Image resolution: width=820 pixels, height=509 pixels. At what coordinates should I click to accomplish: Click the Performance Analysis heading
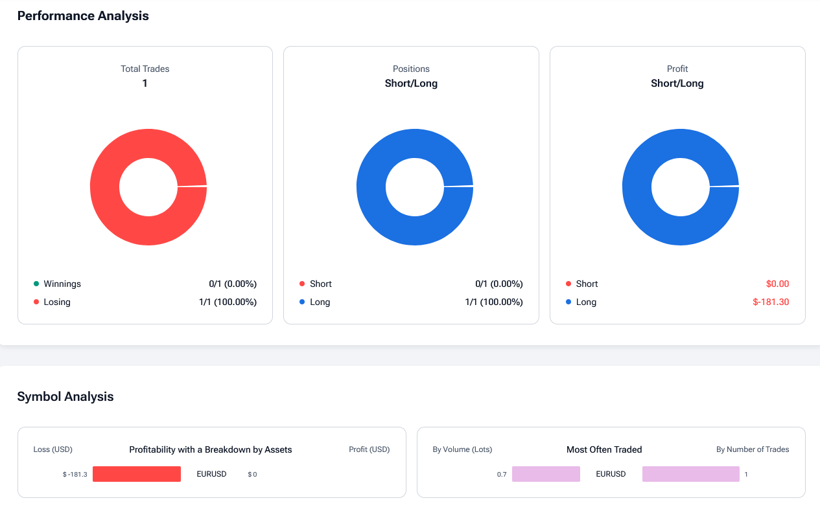pyautogui.click(x=83, y=16)
